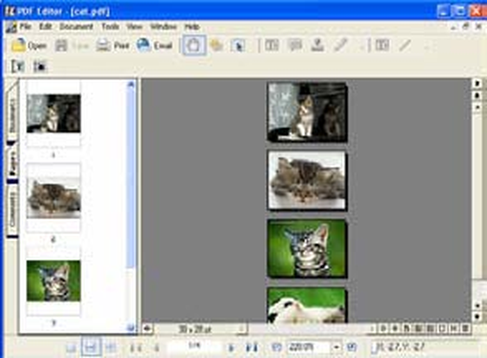Select the text edit tool in second toolbar row

[x=18, y=66]
